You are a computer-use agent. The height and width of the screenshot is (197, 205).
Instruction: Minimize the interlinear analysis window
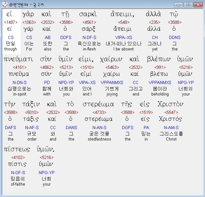(178, 5)
